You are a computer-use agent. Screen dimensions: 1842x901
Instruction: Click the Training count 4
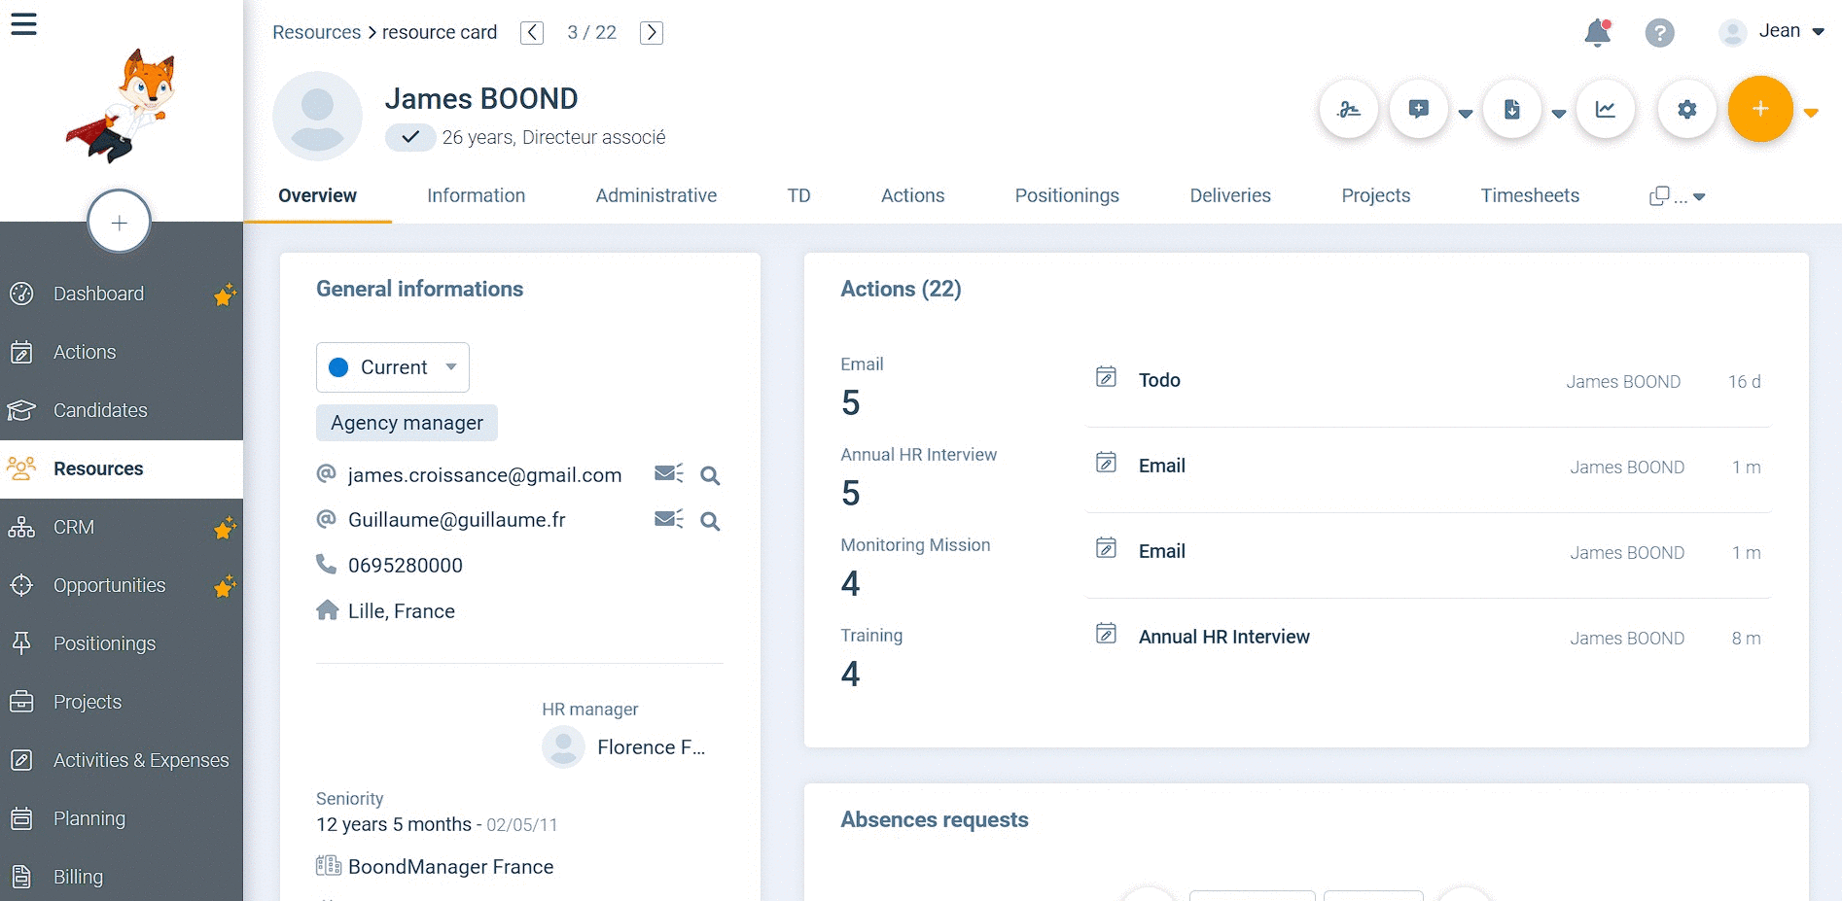(850, 674)
